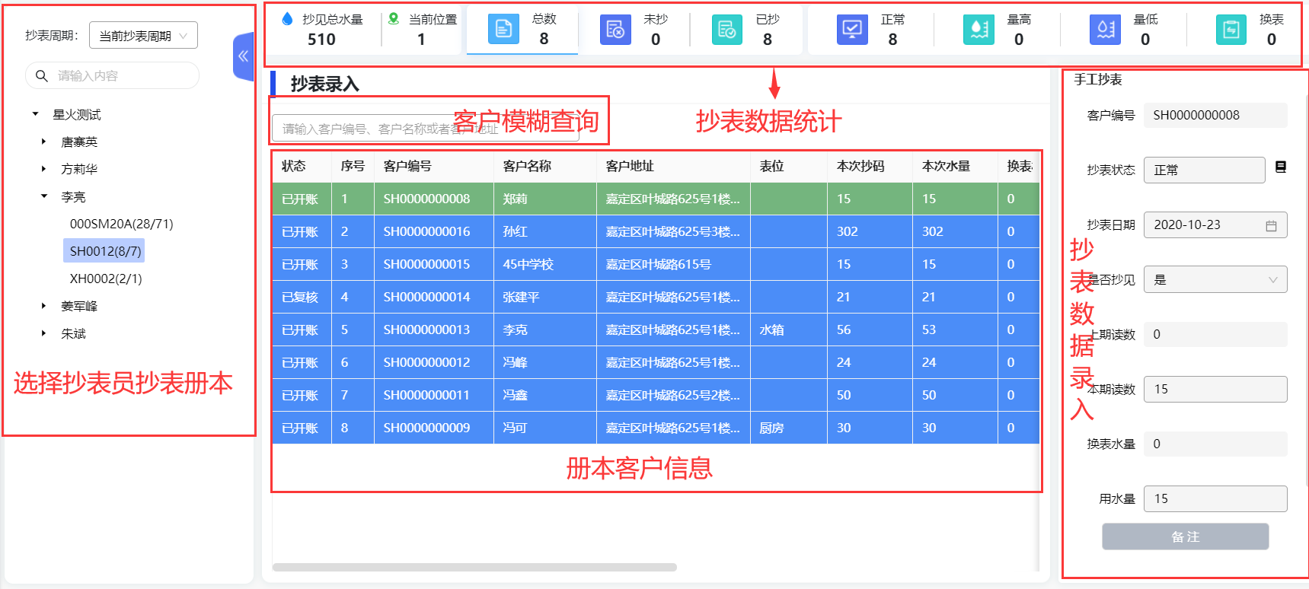The height and width of the screenshot is (589, 1309).
Task: Click the 客户名称 column header
Action: 545,166
